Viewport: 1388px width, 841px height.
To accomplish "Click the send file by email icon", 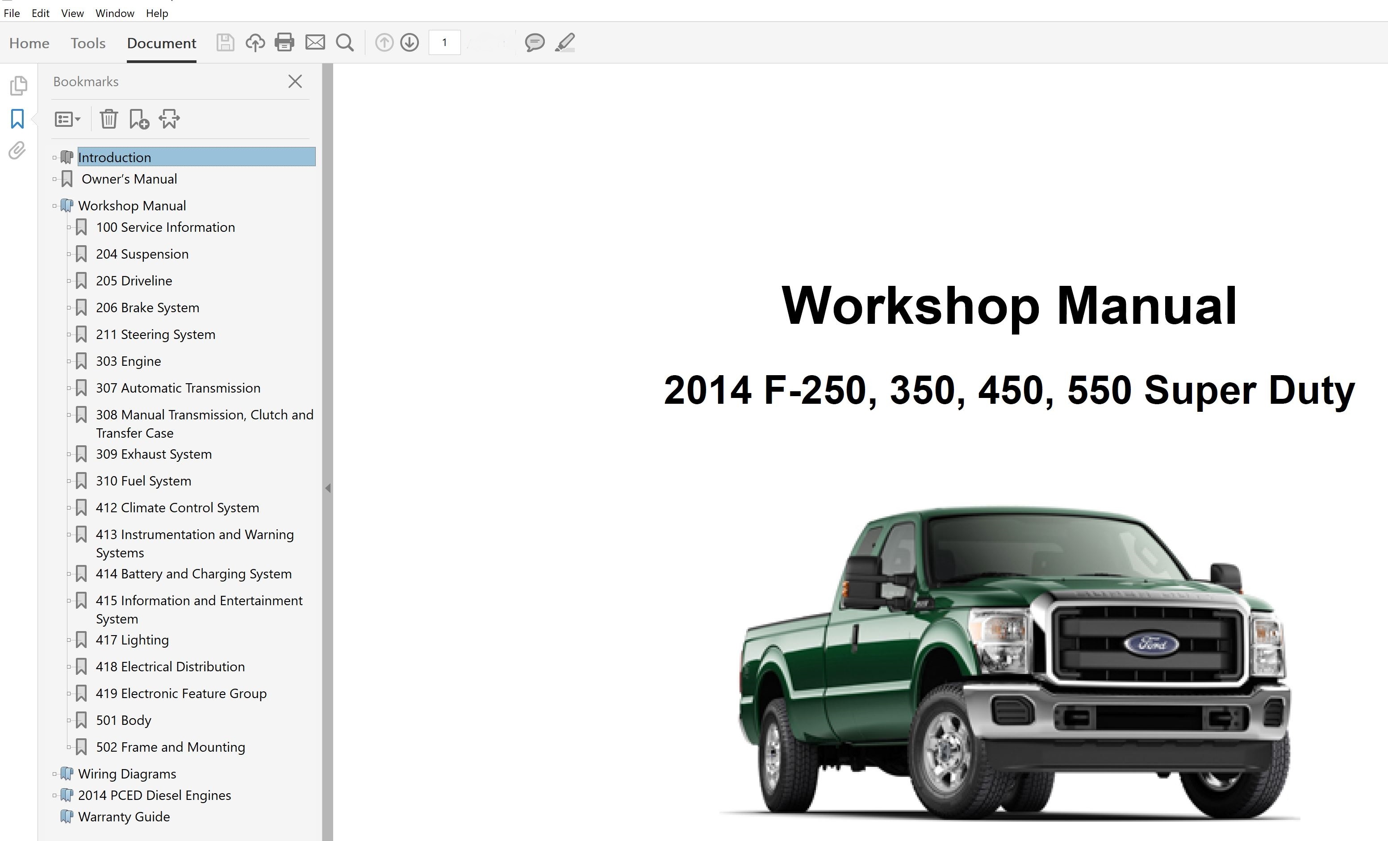I will point(315,42).
